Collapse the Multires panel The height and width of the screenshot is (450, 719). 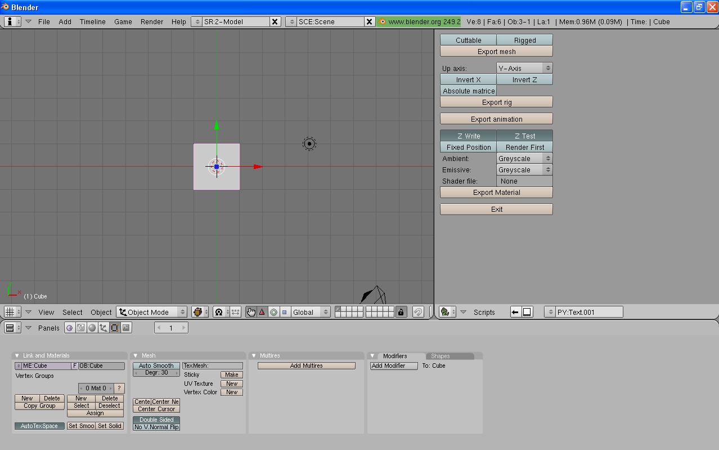254,355
